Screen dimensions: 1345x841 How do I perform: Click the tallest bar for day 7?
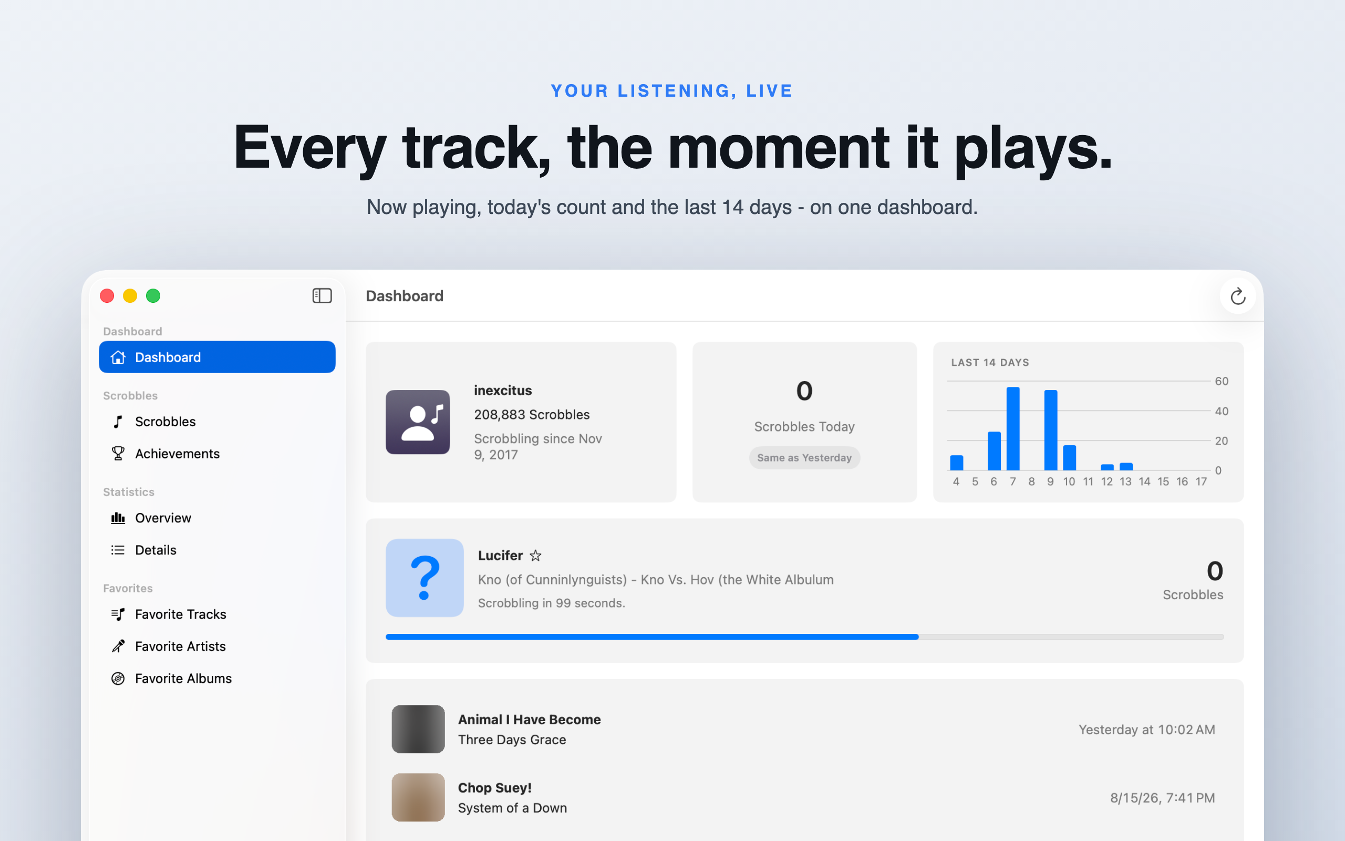(1012, 429)
